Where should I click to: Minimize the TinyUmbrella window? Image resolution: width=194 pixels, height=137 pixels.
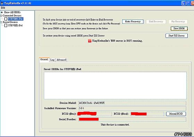[x=184, y=3]
